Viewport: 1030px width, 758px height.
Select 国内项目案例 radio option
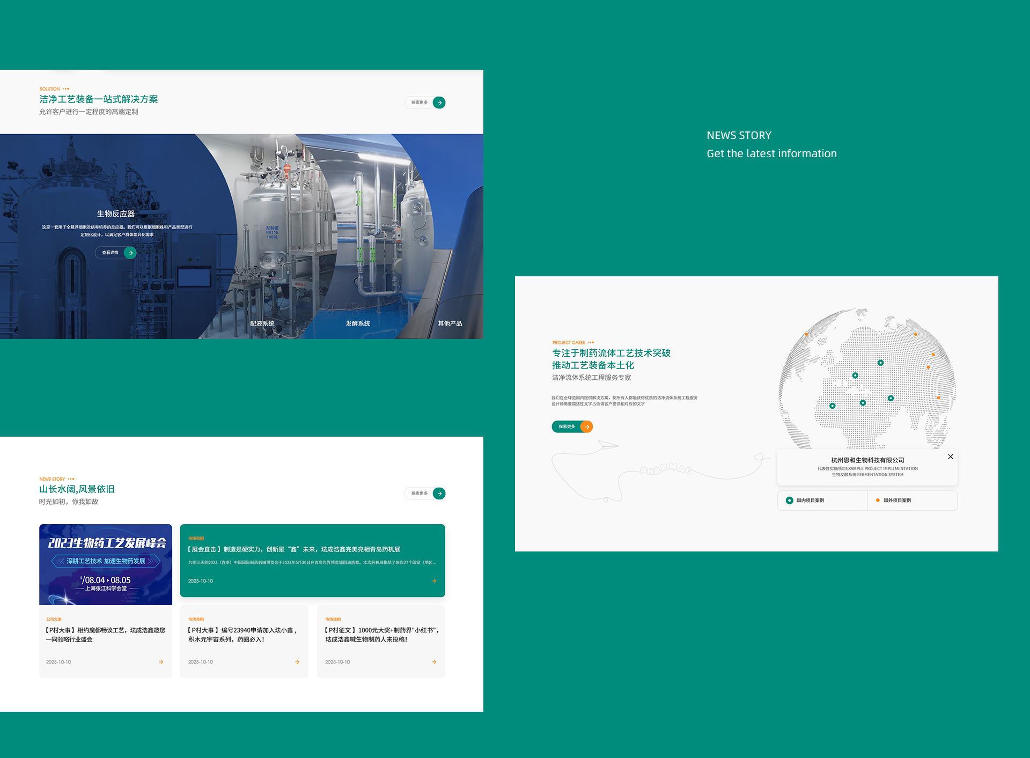coord(790,501)
